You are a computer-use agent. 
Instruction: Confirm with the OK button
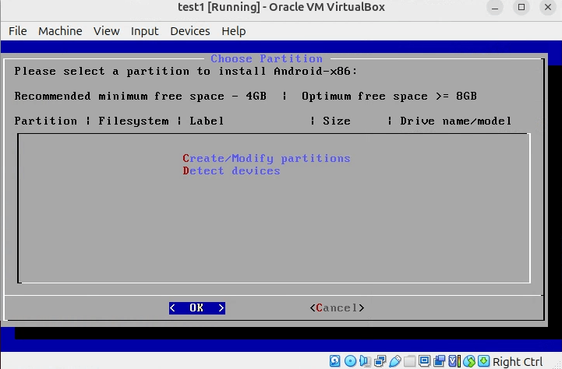(x=197, y=307)
